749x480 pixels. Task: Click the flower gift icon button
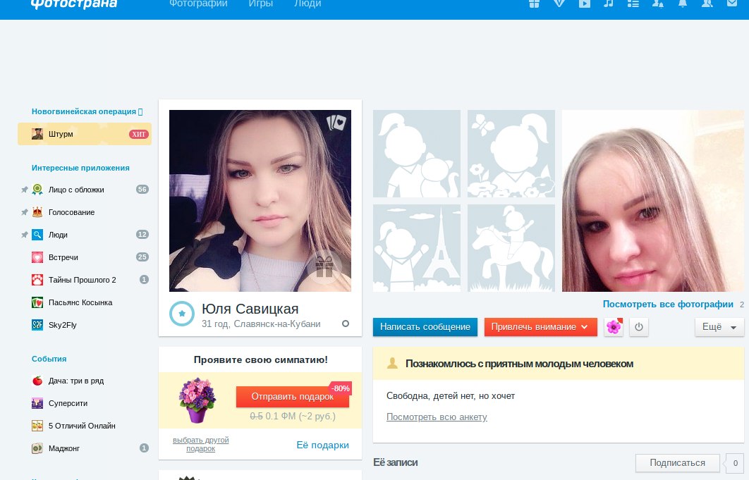click(614, 327)
